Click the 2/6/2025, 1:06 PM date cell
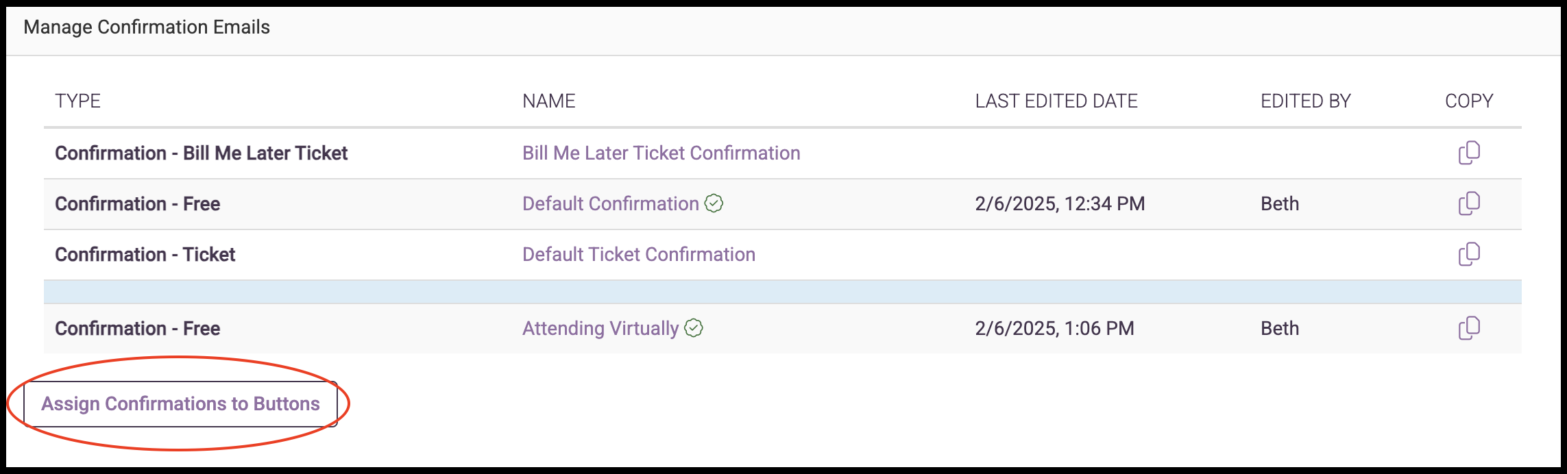The height and width of the screenshot is (474, 1567). point(1054,328)
